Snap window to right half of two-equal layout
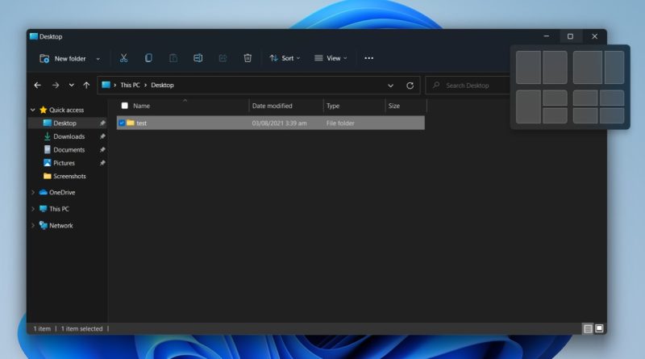The height and width of the screenshot is (359, 645). pos(555,68)
